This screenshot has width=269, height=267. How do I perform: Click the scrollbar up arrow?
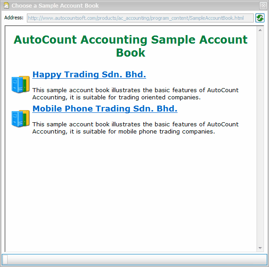point(260,30)
